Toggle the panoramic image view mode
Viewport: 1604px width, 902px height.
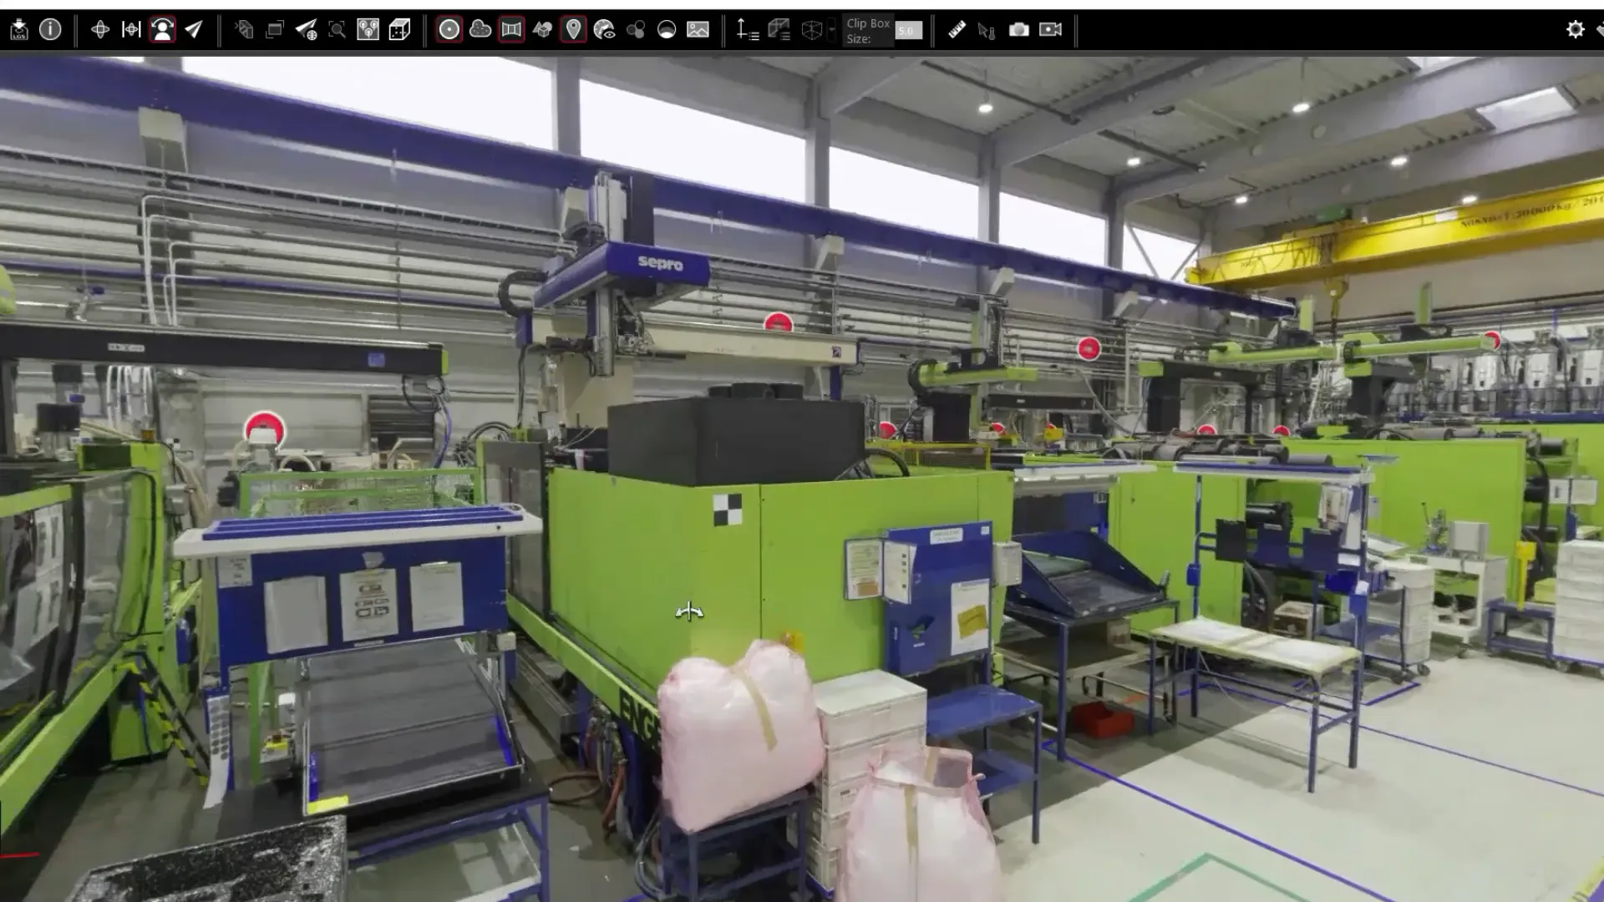(510, 30)
